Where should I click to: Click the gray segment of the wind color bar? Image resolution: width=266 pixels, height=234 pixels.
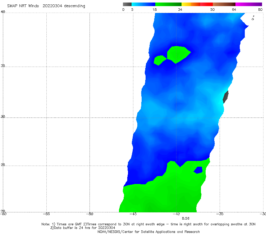pos(127,4)
